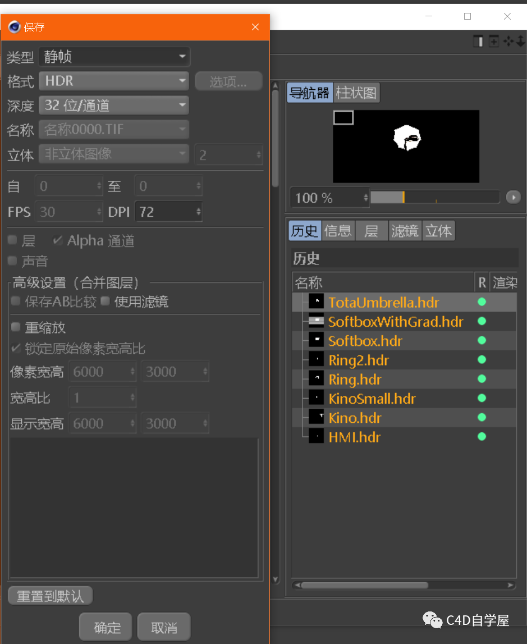The width and height of the screenshot is (527, 644).
Task: Click the 名称 column header in history
Action: click(383, 282)
